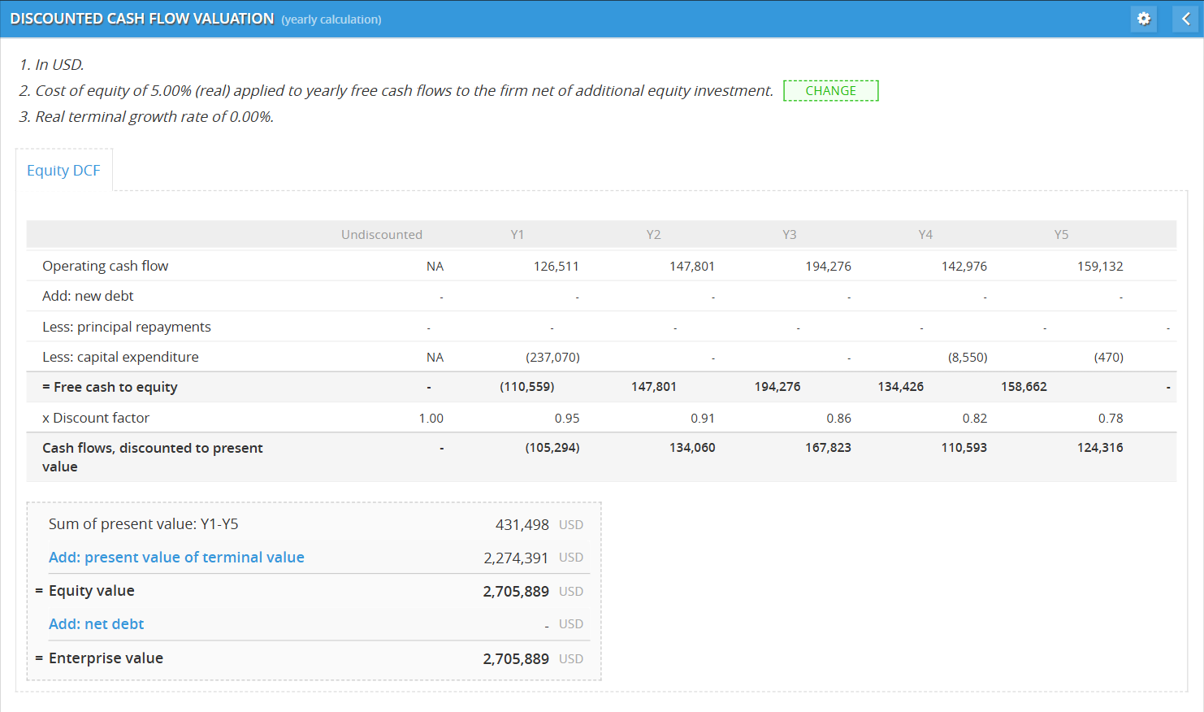
Task: Click the Y3 discounted cash flow 167,823
Action: 828,448
